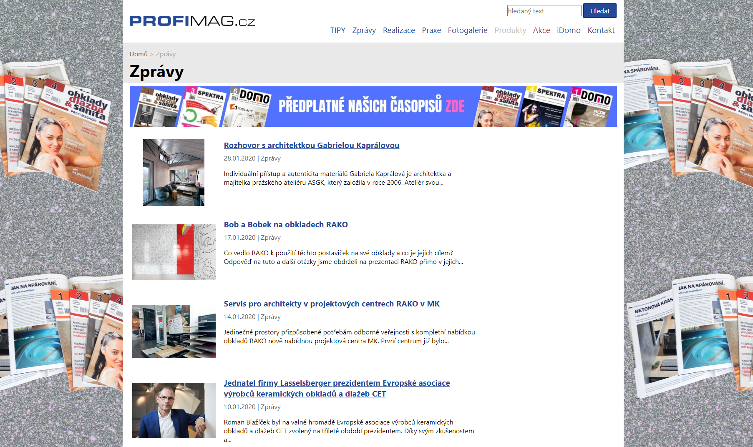Go to the Zprávy navigation item
This screenshot has height=447, width=753.
click(364, 30)
